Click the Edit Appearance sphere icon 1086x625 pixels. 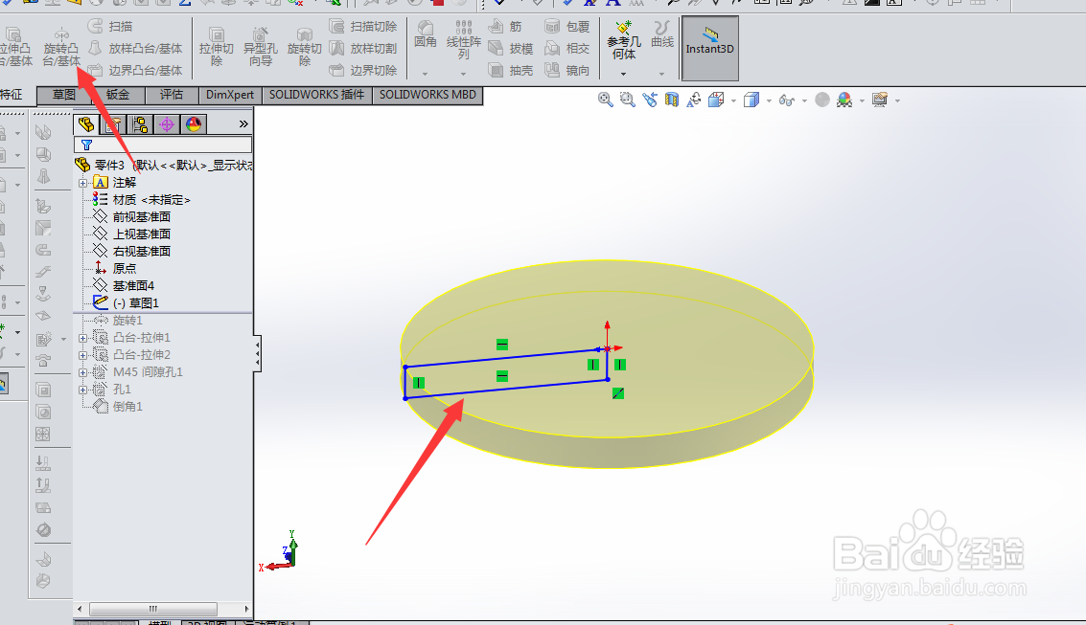pos(822,100)
